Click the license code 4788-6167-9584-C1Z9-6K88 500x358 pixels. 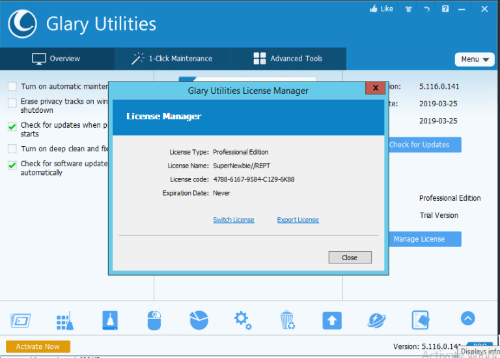pos(254,179)
